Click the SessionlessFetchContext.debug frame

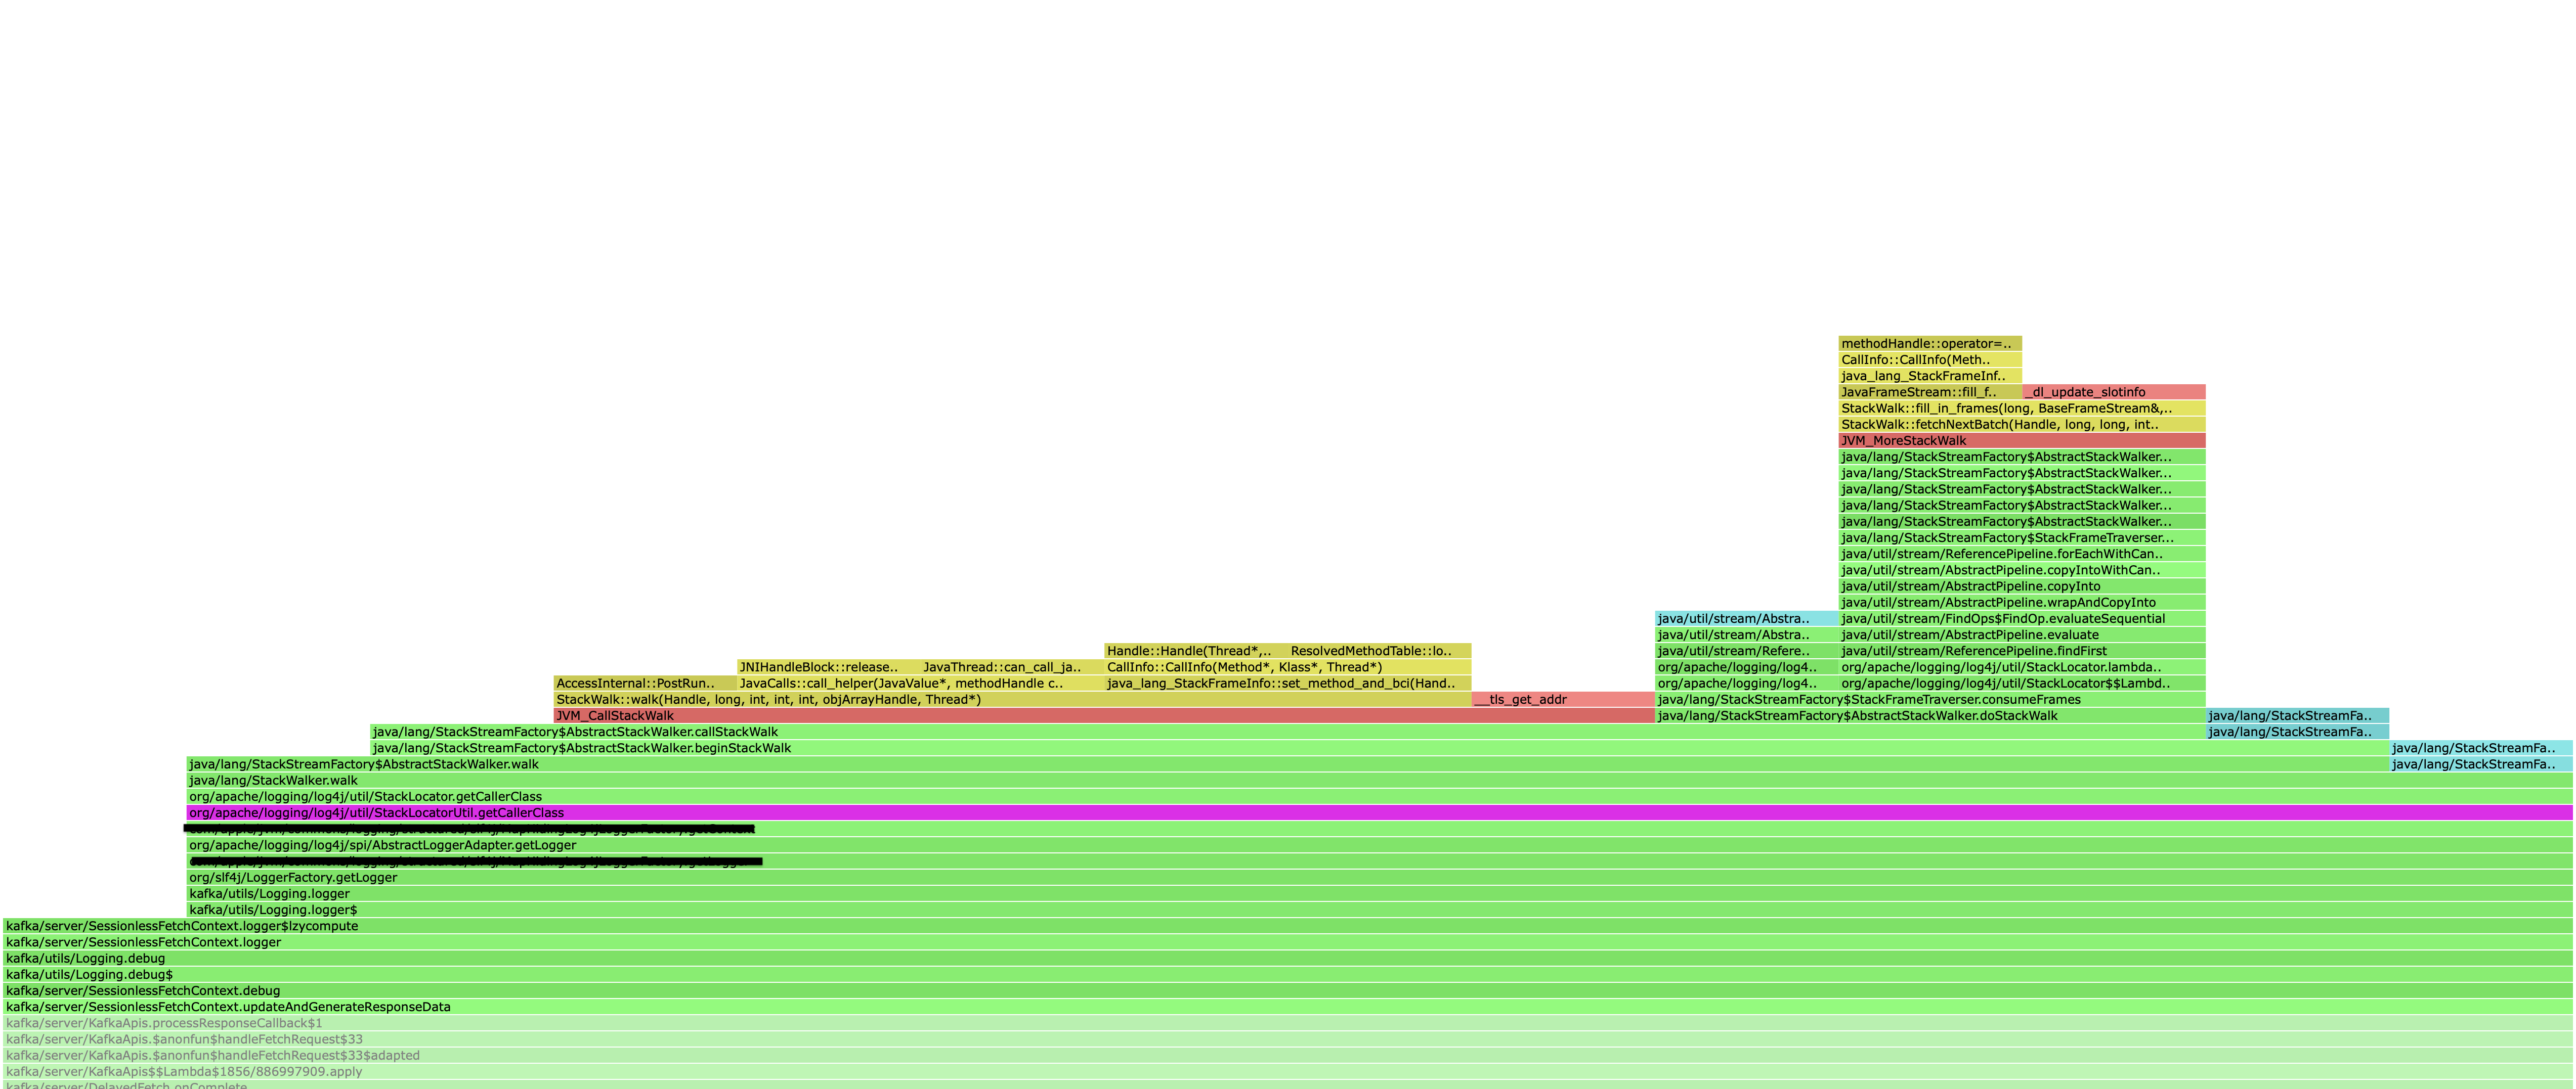[x=1288, y=990]
